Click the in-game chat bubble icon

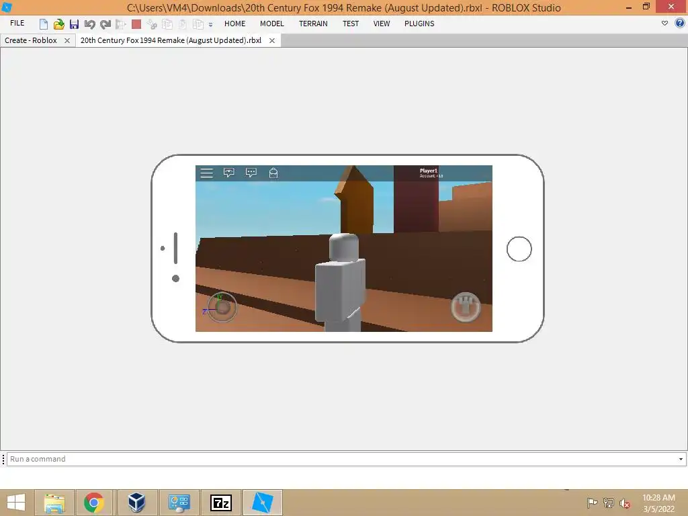click(228, 173)
